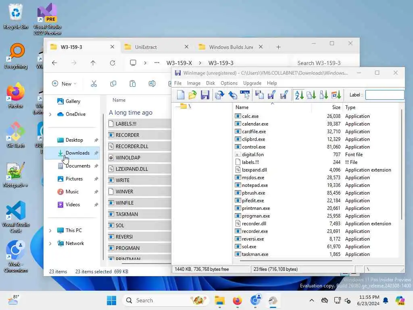
Task: Expand the Network tree node
Action: point(50,243)
